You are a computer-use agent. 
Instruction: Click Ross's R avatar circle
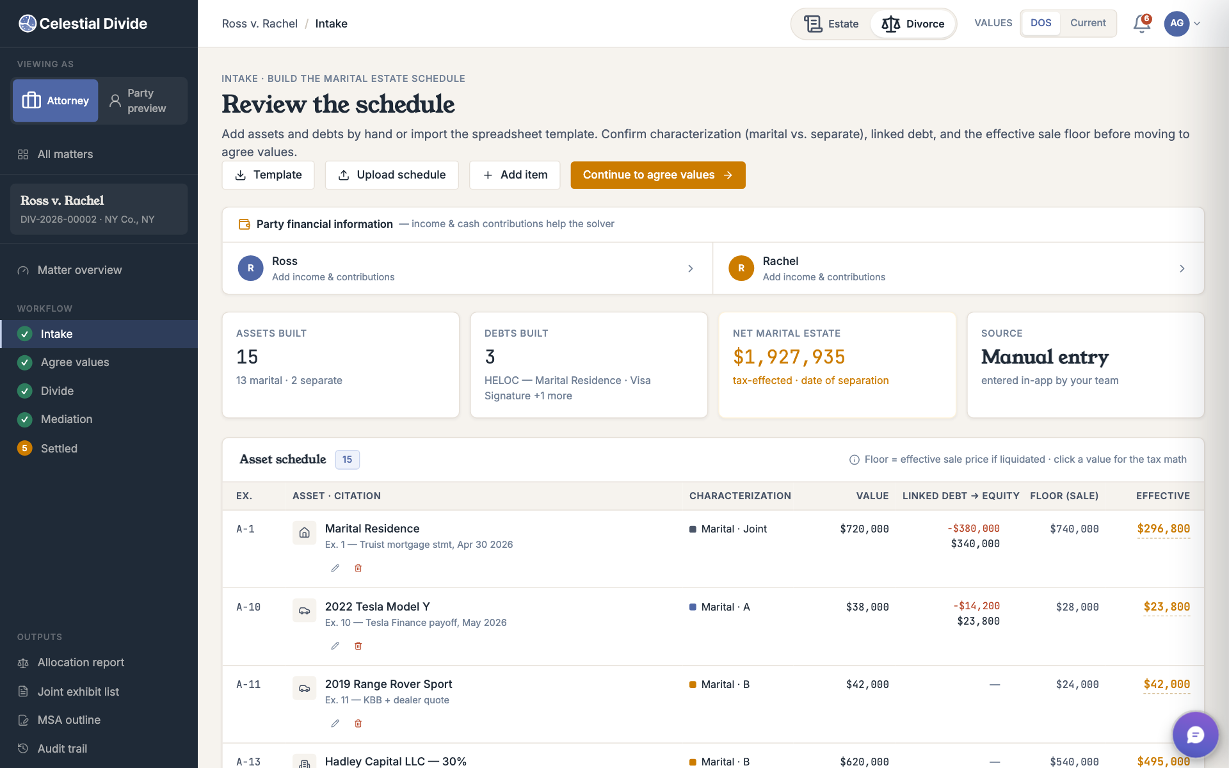coord(251,268)
